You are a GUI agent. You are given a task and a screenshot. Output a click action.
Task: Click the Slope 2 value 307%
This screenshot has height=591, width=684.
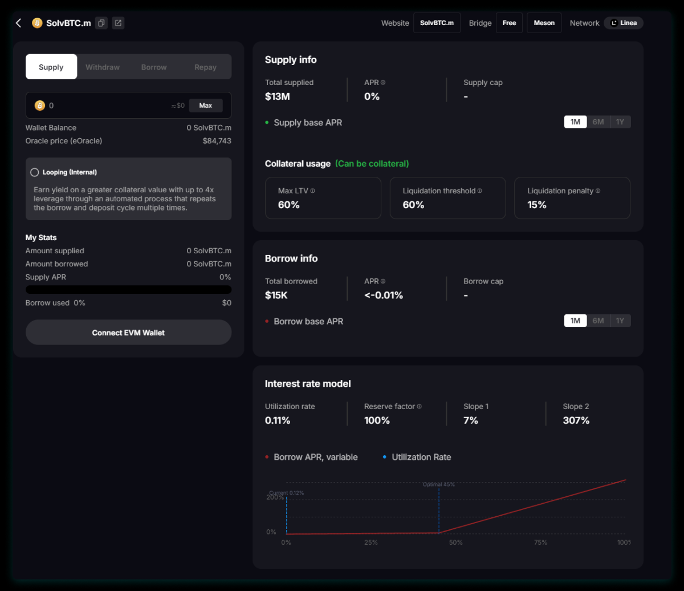576,420
